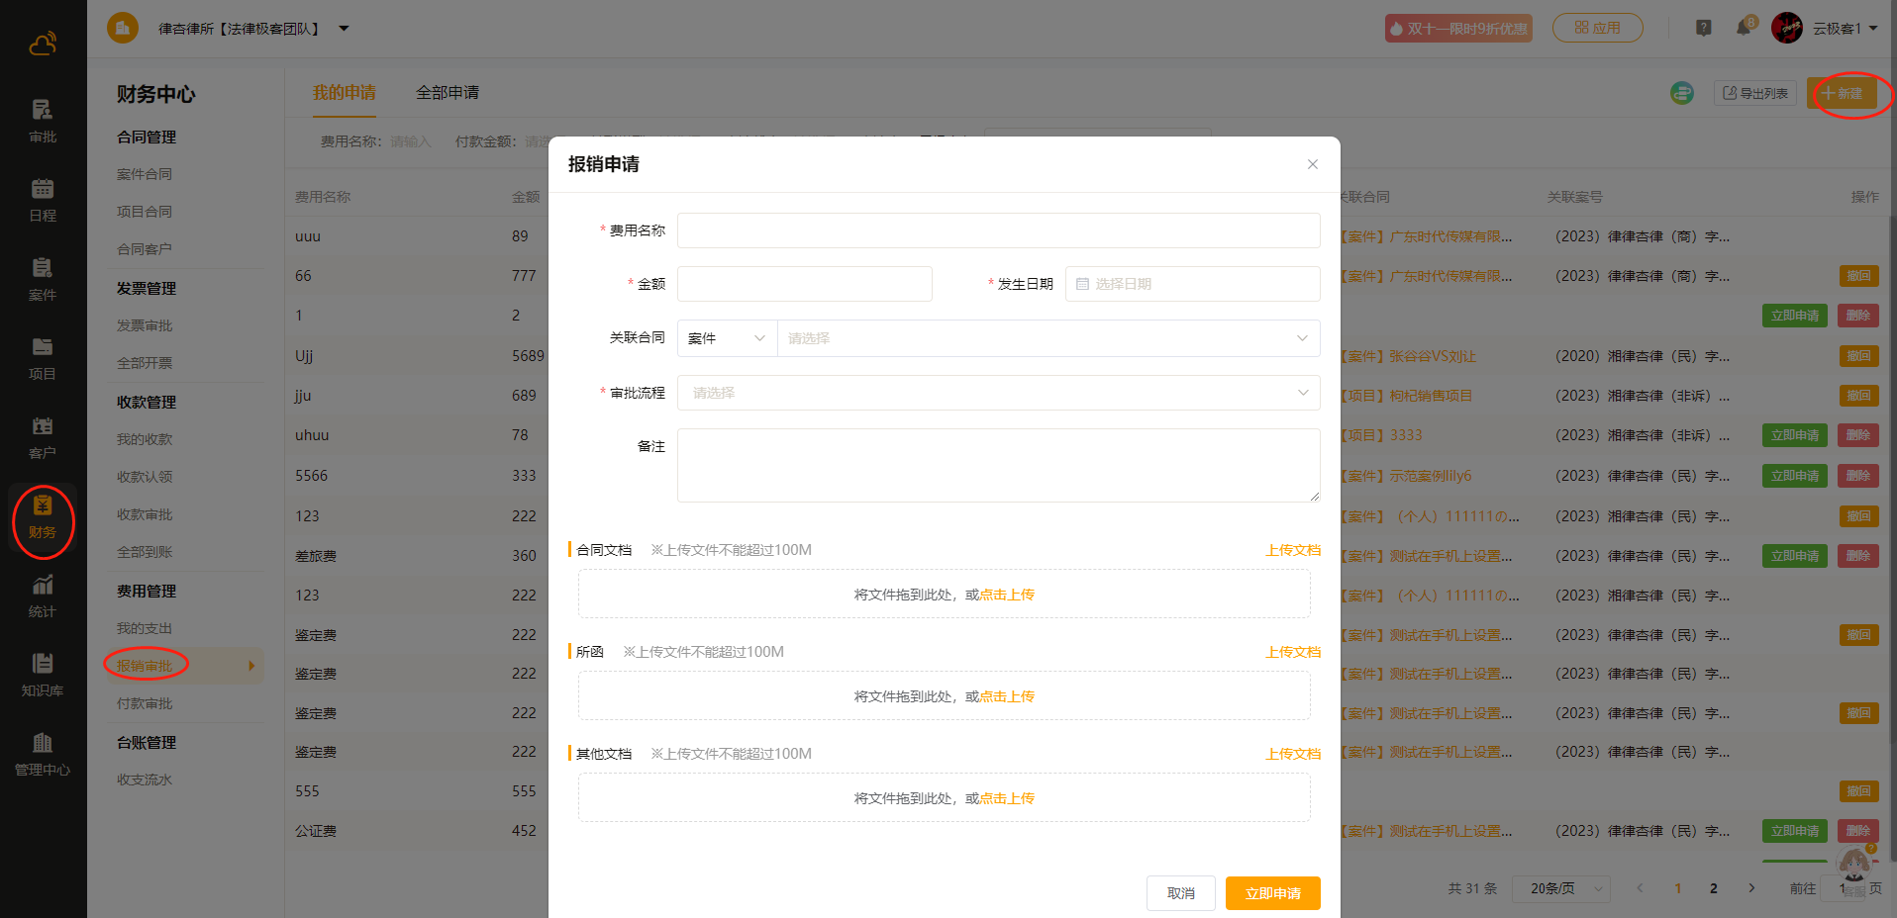Click the 费用名称 input field
The image size is (1897, 918).
998,230
